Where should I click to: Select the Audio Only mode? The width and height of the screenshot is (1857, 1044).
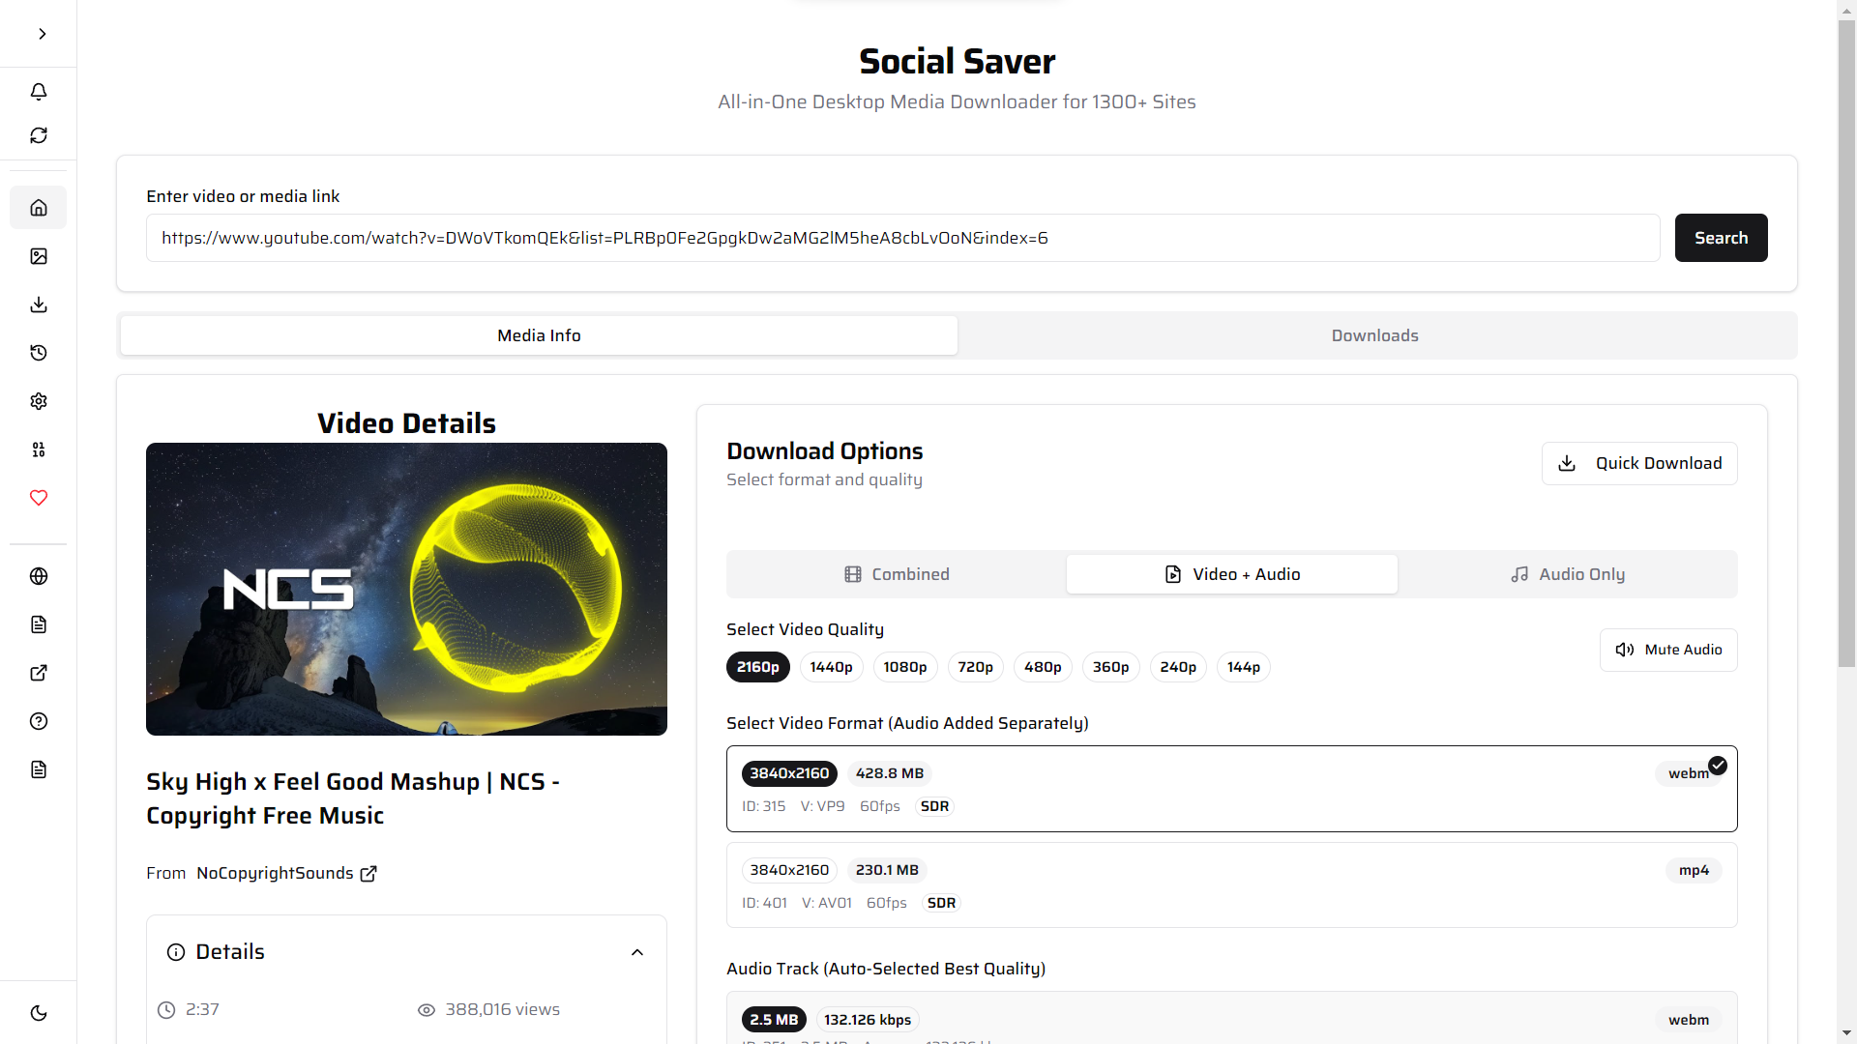(1567, 573)
